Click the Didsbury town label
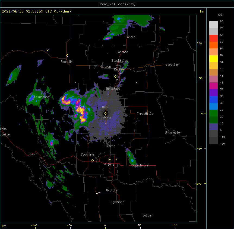 pos(104,117)
